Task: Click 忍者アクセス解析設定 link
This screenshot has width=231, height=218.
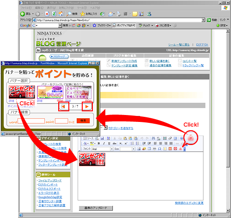Action: pos(52,206)
